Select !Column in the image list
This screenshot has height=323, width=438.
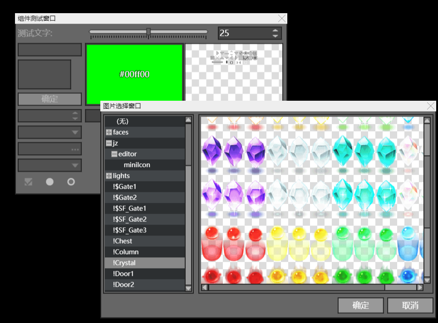tap(145, 252)
